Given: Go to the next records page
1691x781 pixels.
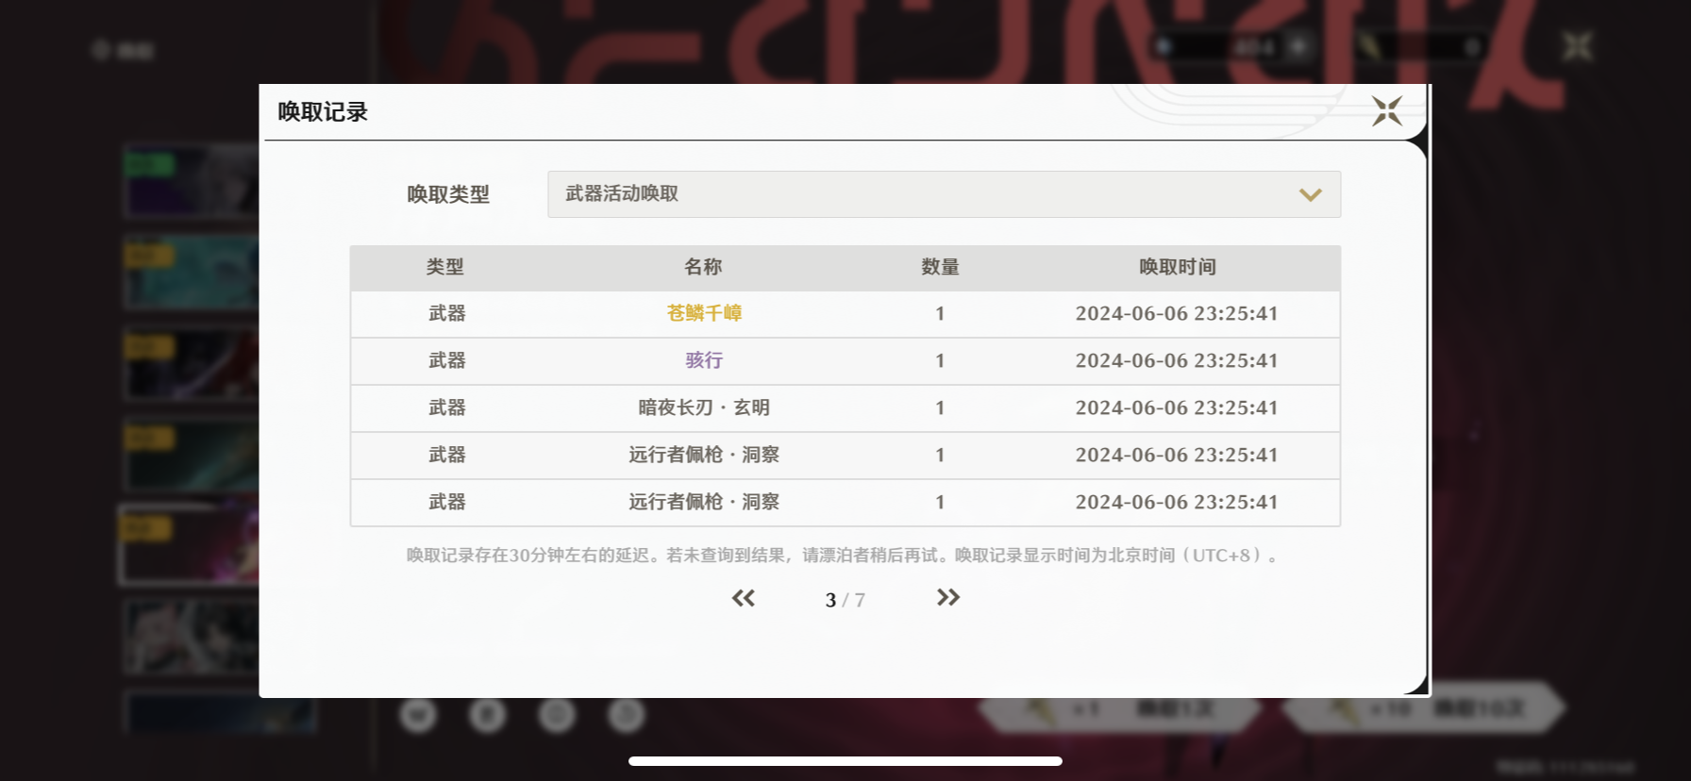Looking at the screenshot, I should (948, 598).
